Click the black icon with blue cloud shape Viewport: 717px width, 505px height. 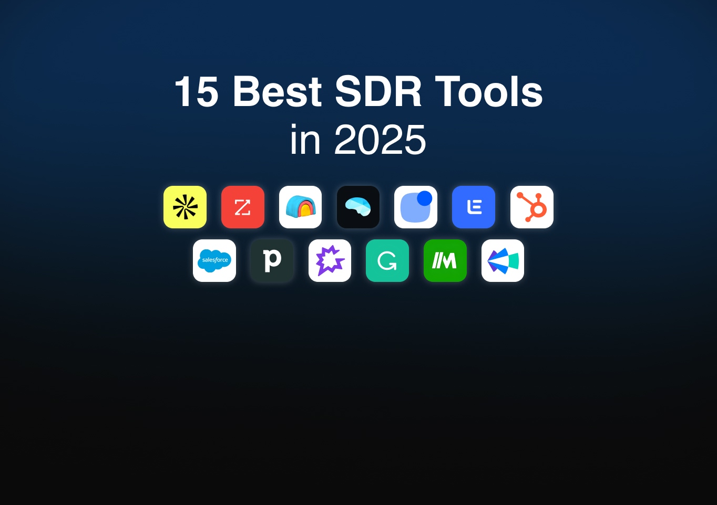pyautogui.click(x=358, y=207)
